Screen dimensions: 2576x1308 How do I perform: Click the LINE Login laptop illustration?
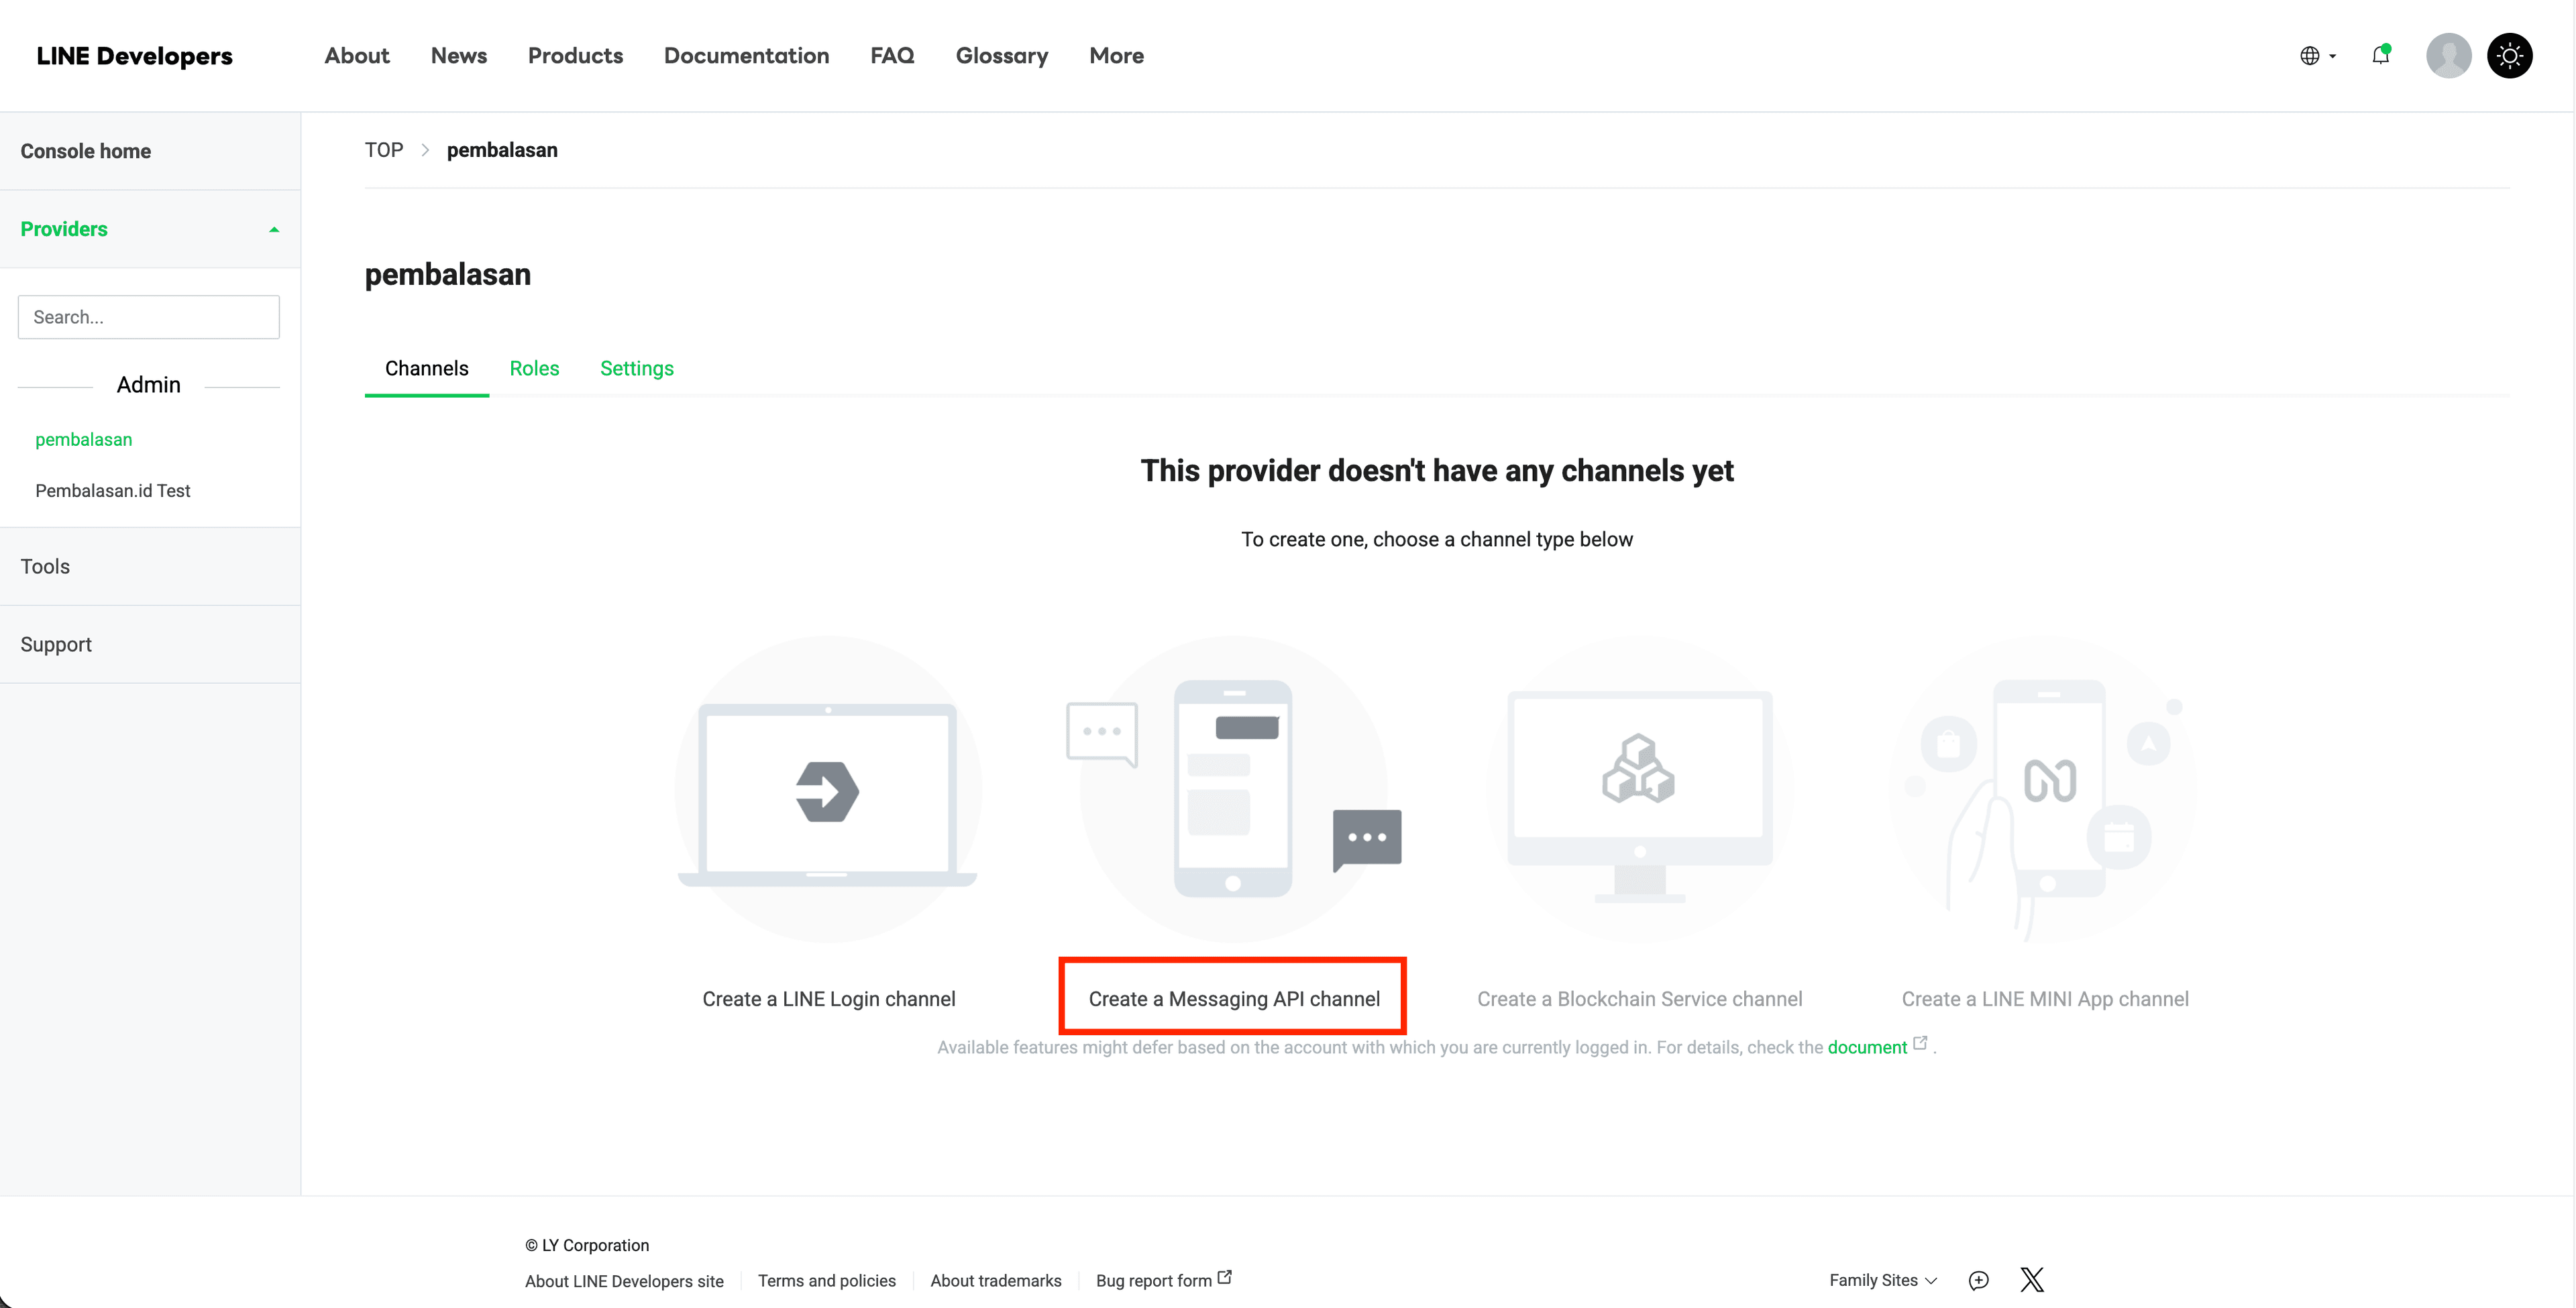pyautogui.click(x=828, y=789)
